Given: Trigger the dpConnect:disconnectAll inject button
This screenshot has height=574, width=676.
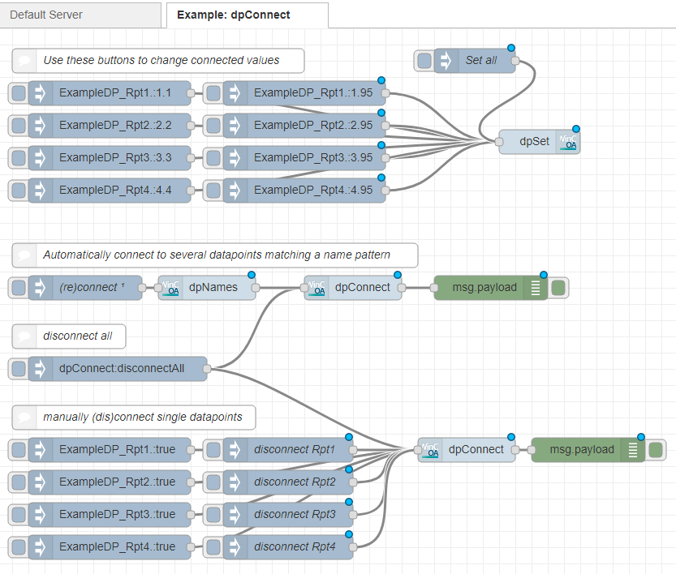Looking at the screenshot, I should [18, 369].
